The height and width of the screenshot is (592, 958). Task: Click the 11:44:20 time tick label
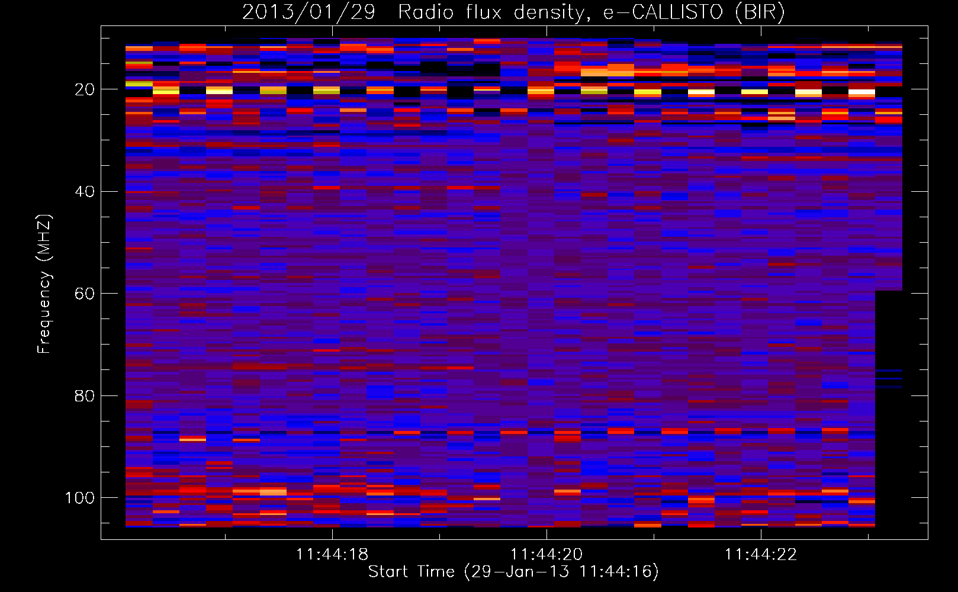(x=546, y=555)
